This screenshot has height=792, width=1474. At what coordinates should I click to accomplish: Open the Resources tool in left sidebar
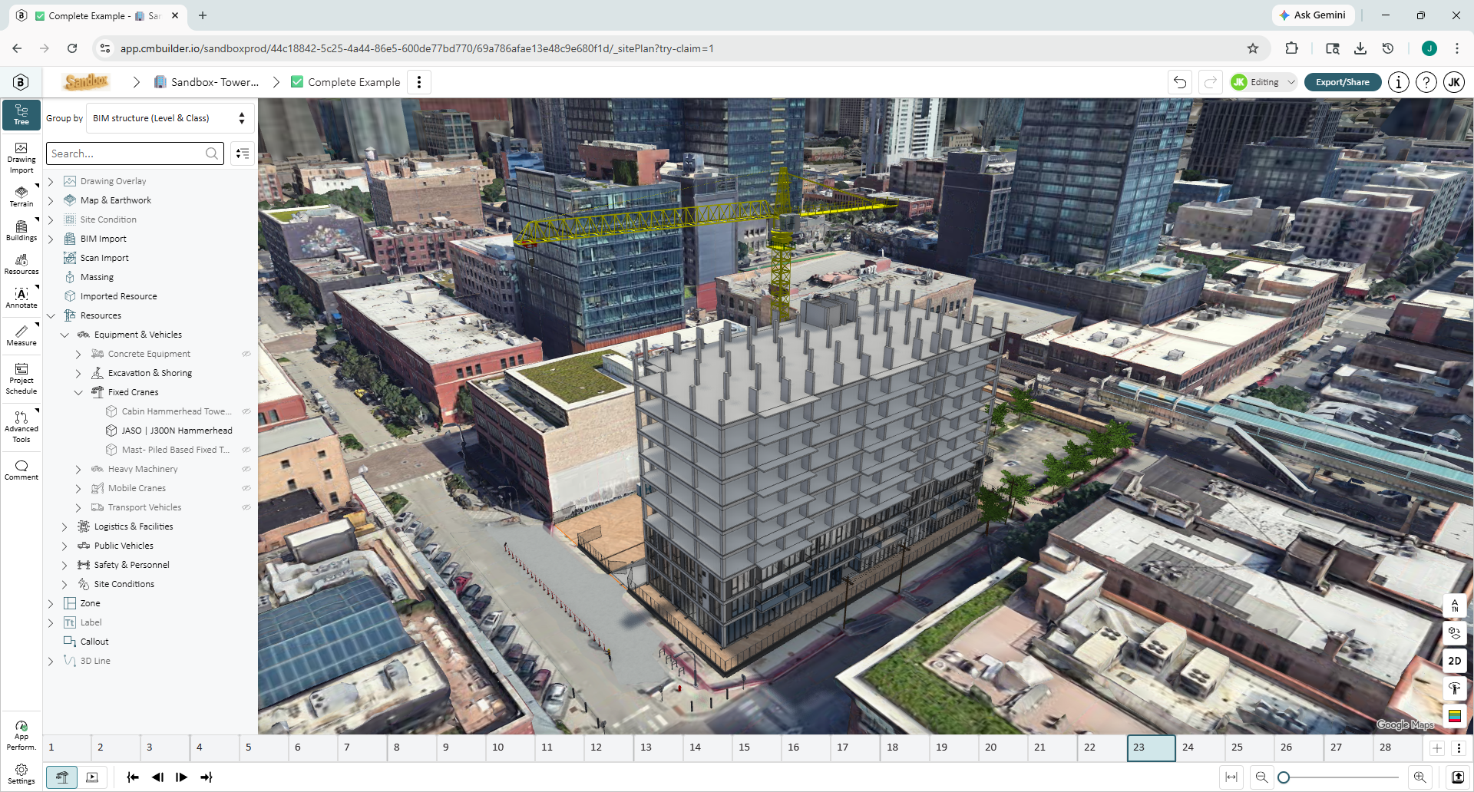pyautogui.click(x=21, y=264)
